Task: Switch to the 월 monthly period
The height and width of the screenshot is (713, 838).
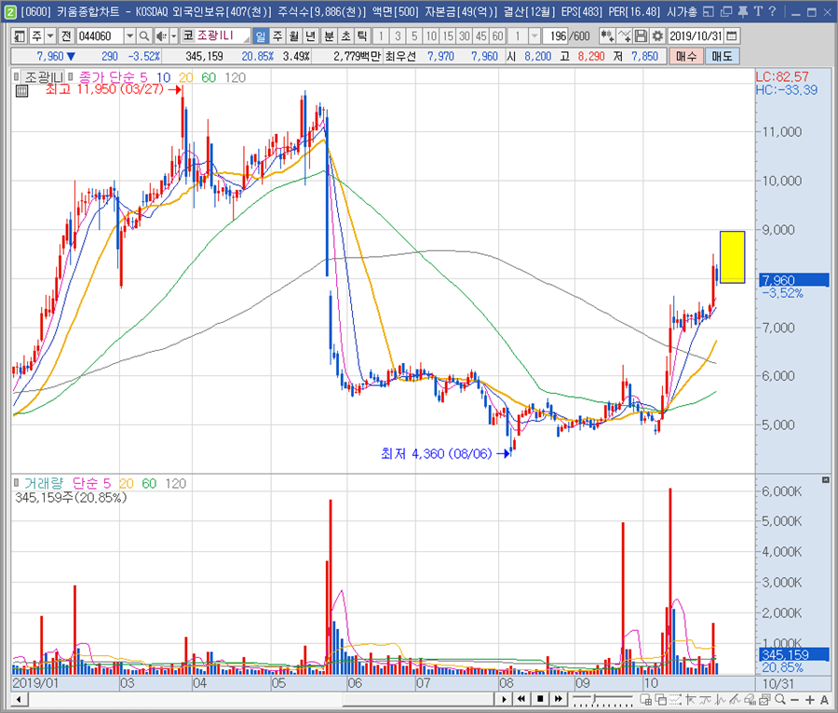Action: tap(294, 36)
